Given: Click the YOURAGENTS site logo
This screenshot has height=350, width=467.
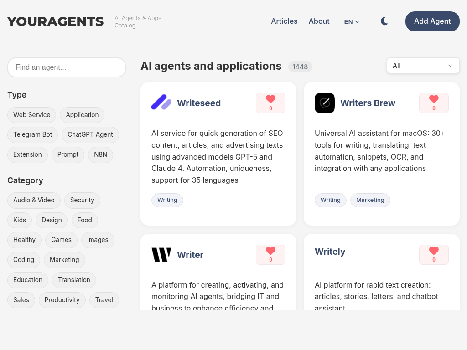Looking at the screenshot, I should pos(56,21).
